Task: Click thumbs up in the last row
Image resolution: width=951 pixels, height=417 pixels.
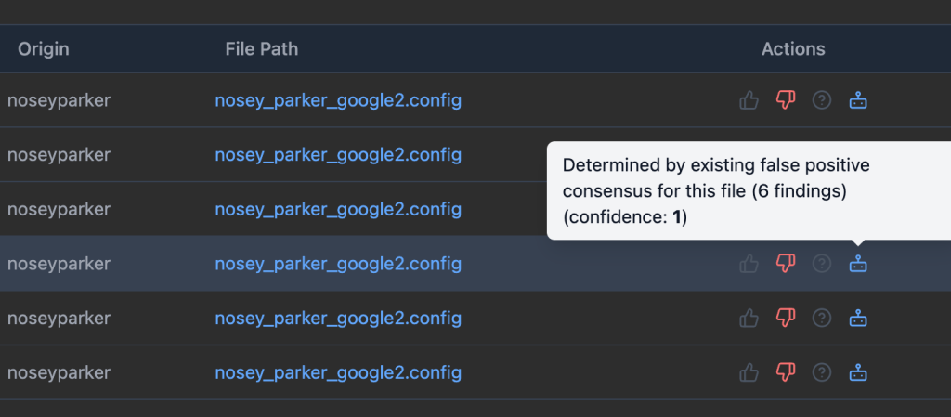Action: tap(749, 372)
